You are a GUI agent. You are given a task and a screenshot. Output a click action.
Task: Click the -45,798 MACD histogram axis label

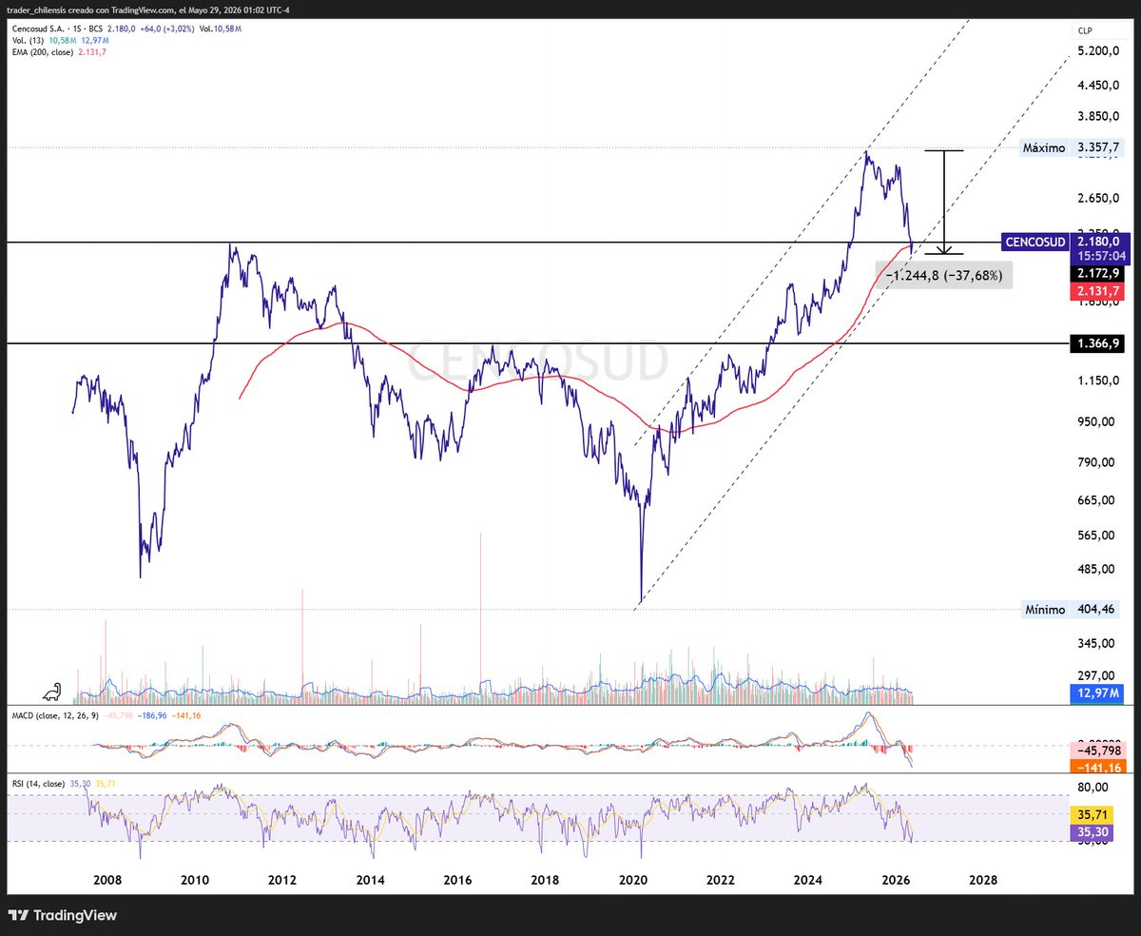[x=1100, y=751]
